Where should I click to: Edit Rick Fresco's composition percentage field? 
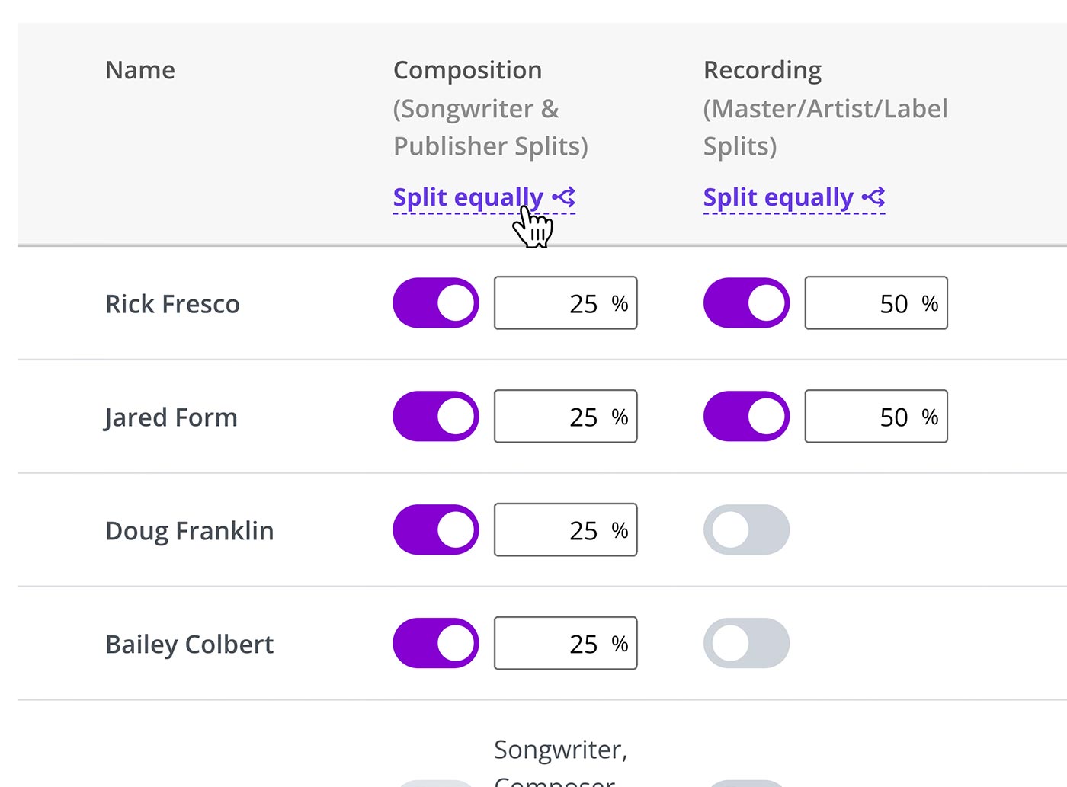(566, 303)
